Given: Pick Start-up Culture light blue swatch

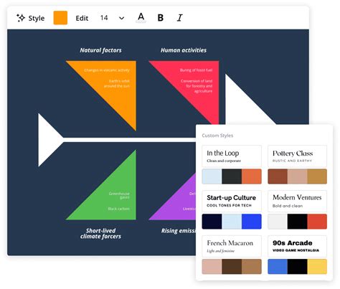Looking at the screenshot, I should tap(232, 222).
